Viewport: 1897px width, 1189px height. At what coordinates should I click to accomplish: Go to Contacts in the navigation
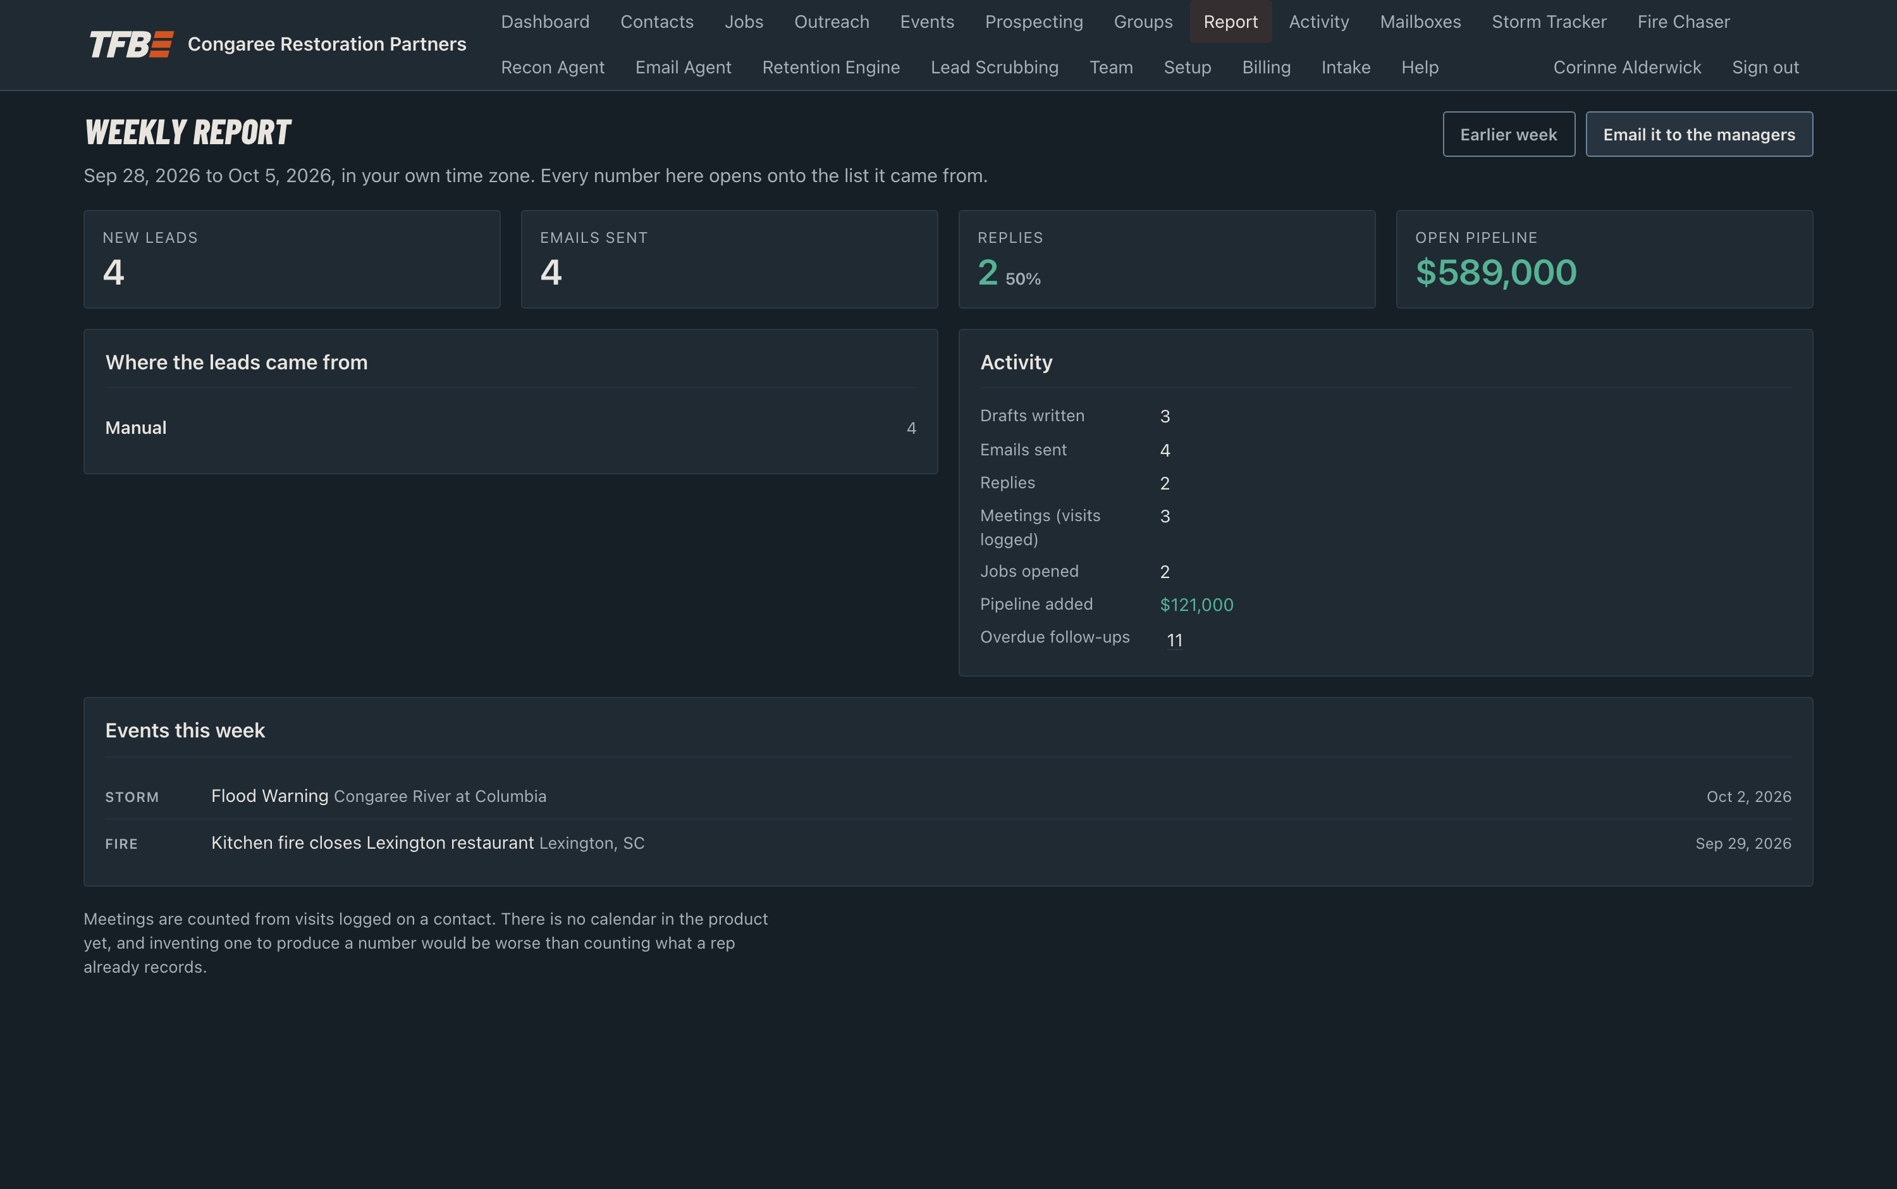656,22
